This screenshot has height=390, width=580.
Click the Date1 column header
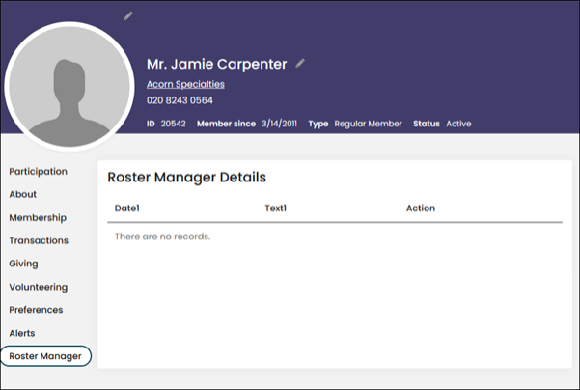(x=127, y=208)
